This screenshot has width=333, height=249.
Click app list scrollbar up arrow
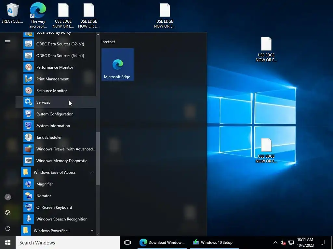coord(98,34)
